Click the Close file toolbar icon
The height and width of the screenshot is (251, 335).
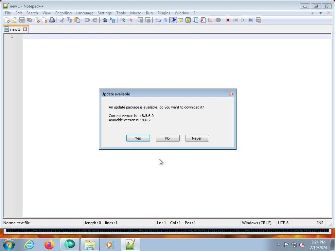(x=37, y=20)
